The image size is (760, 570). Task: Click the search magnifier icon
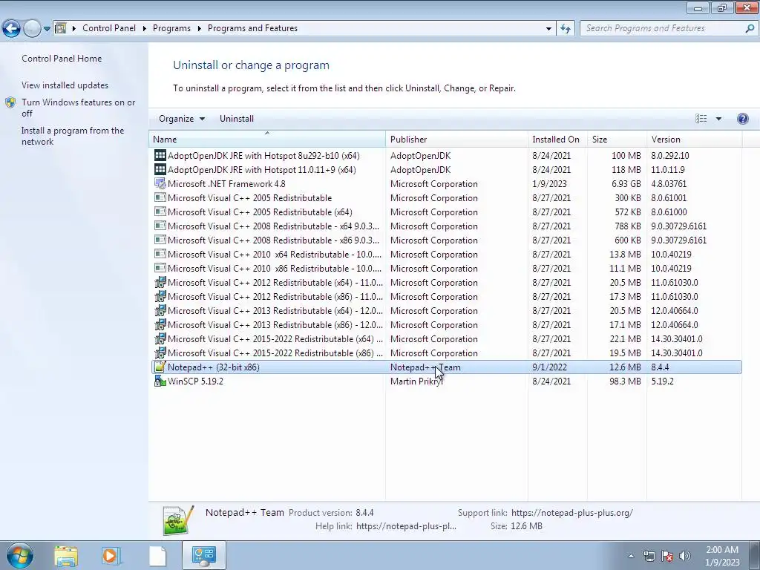[750, 28]
